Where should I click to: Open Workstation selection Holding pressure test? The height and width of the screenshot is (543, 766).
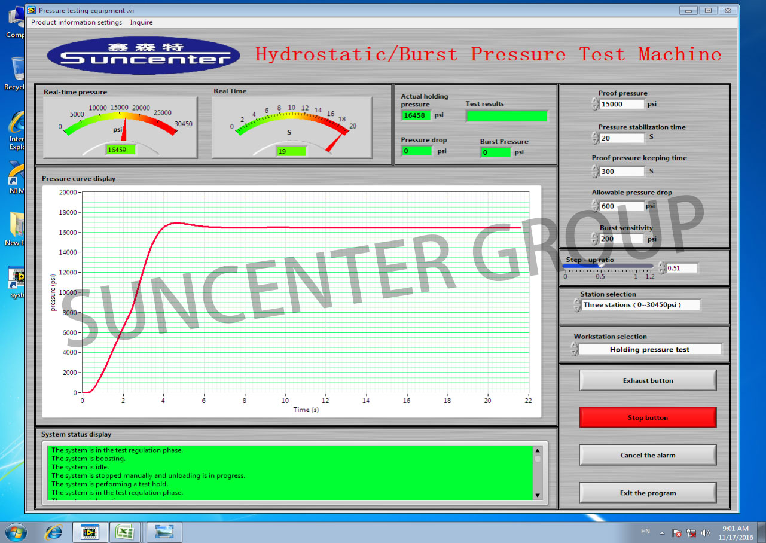[650, 349]
